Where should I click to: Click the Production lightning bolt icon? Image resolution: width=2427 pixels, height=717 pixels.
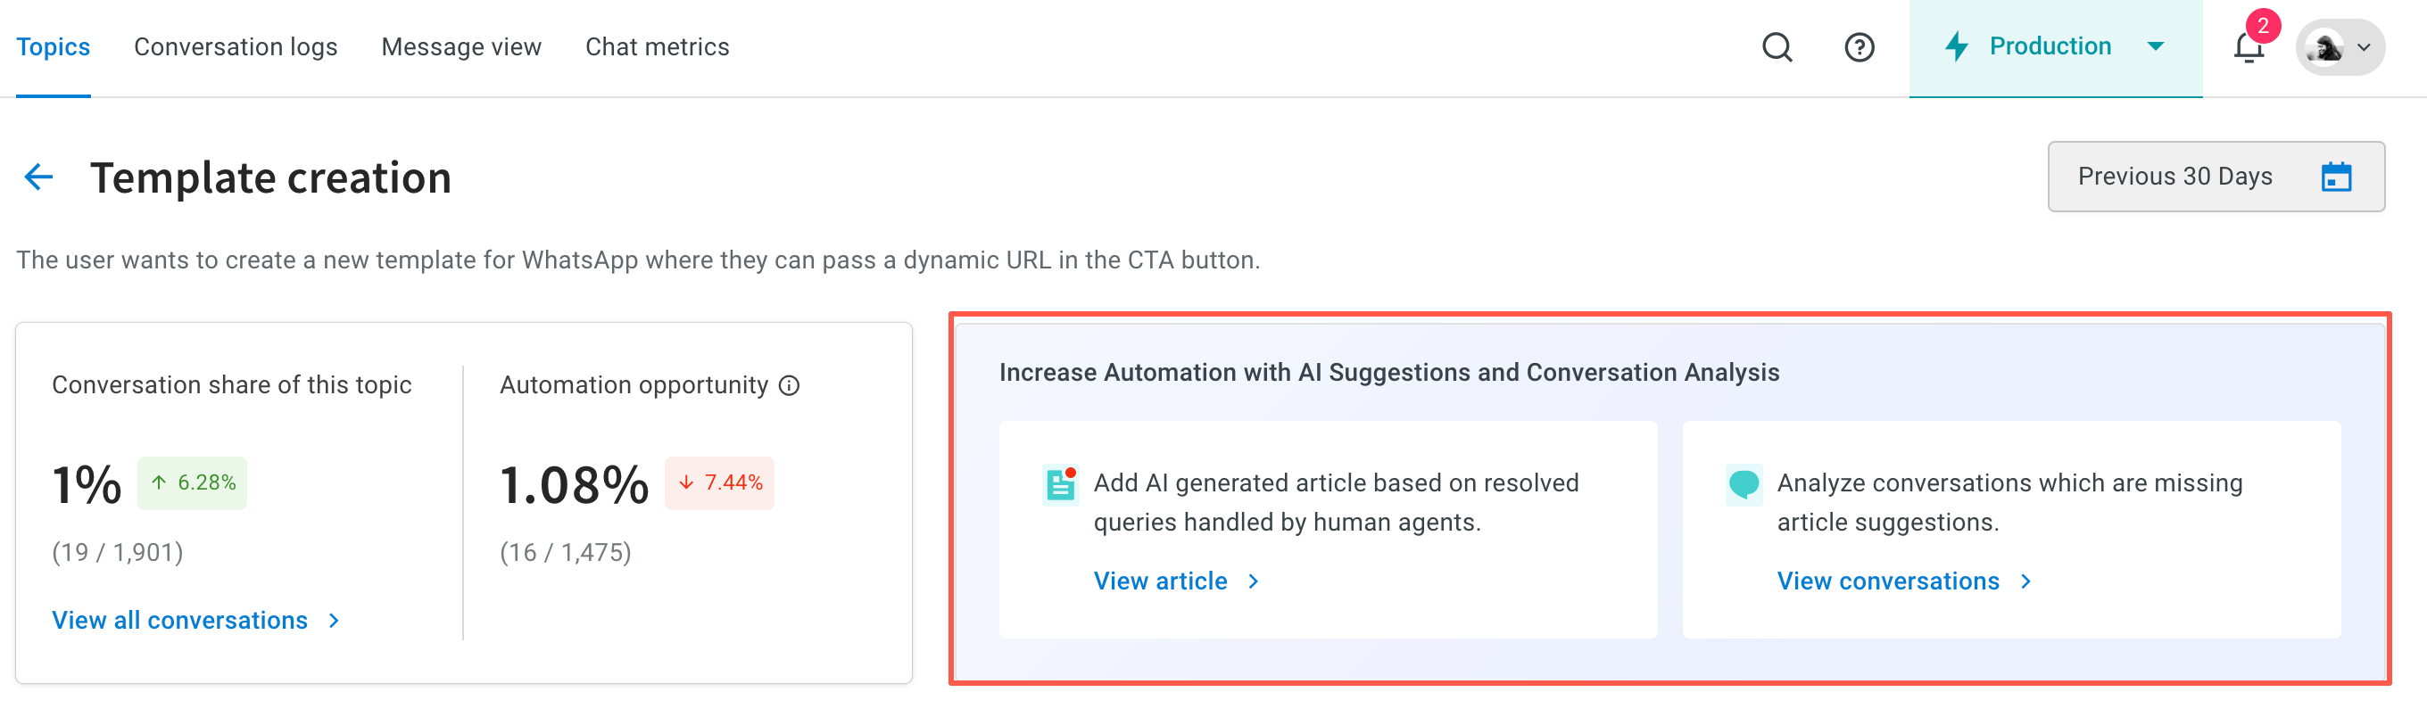tap(1957, 46)
